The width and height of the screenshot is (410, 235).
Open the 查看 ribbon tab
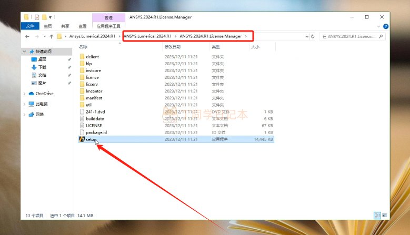(83, 26)
